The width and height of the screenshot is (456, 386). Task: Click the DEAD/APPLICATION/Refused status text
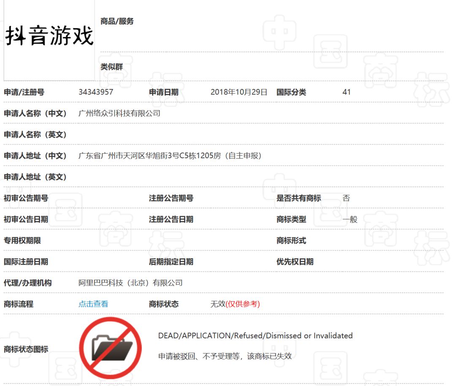pos(255,336)
